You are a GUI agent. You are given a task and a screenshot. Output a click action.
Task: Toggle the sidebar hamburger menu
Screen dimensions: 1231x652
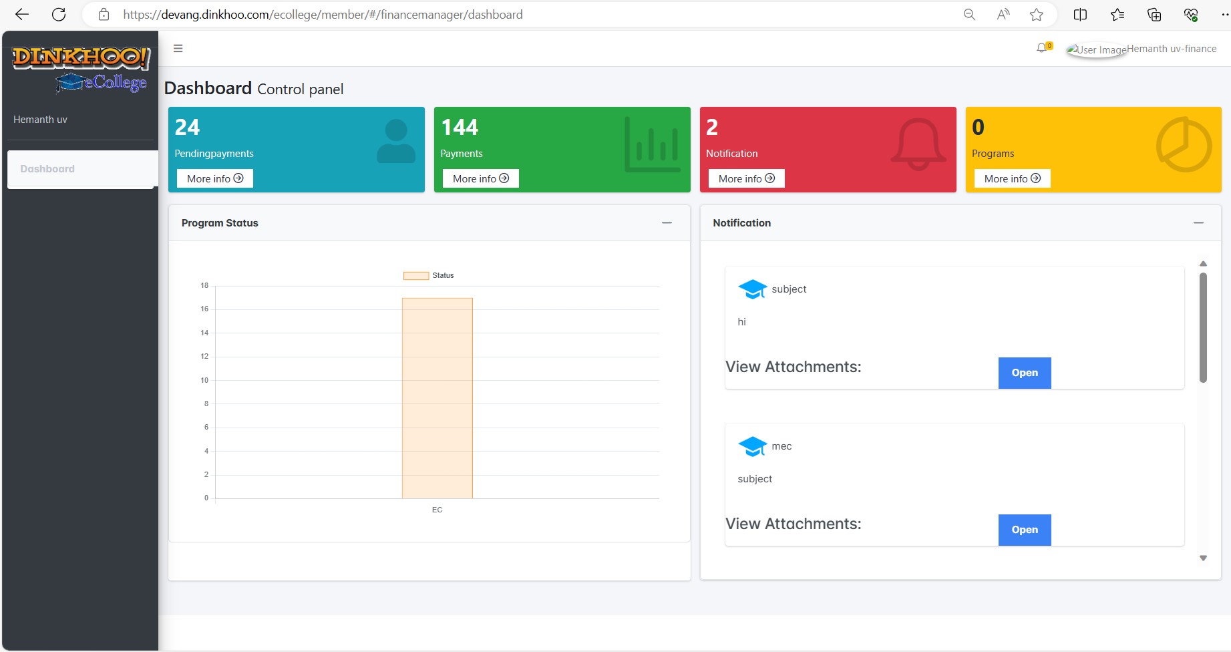point(178,48)
